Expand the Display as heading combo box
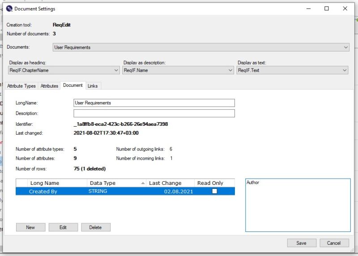The image size is (358, 256). tap(64, 70)
